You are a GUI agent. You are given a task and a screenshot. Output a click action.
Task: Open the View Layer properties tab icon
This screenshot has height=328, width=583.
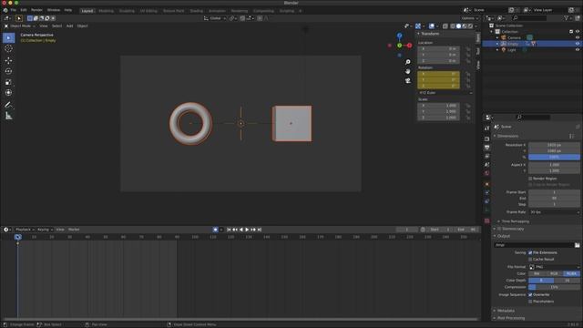point(487,156)
